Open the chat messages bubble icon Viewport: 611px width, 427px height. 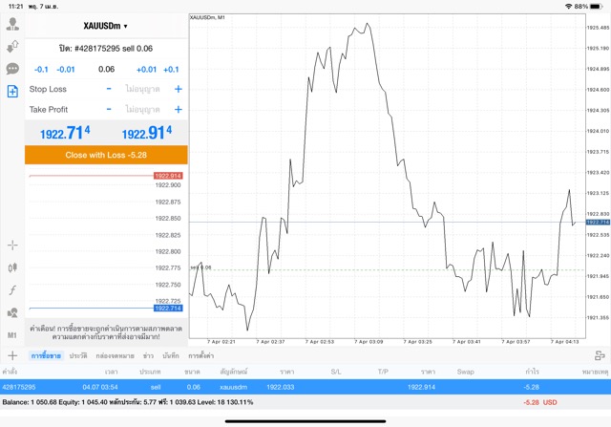click(x=12, y=69)
